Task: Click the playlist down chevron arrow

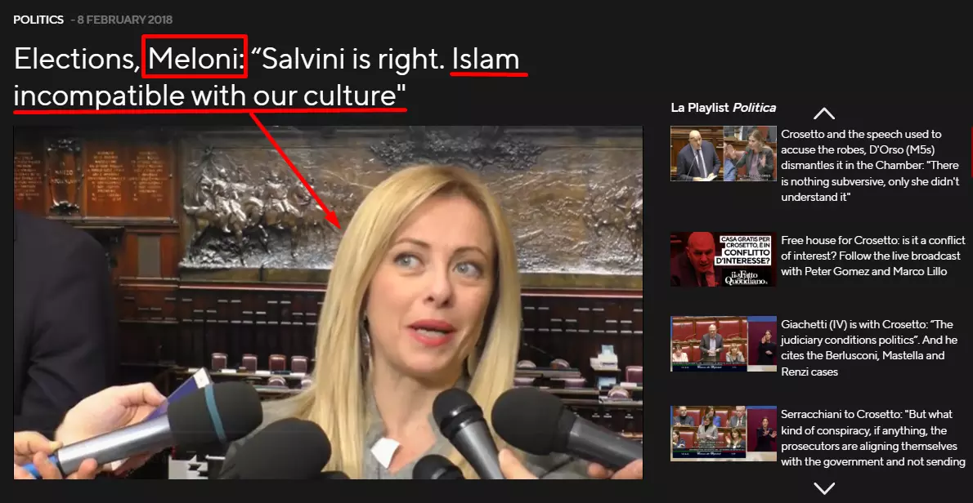Action: (x=823, y=489)
